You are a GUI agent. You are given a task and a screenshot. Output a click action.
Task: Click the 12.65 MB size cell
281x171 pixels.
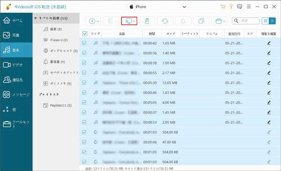click(170, 83)
